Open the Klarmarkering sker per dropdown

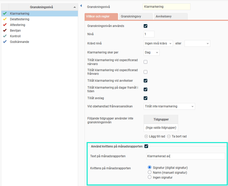(151, 52)
